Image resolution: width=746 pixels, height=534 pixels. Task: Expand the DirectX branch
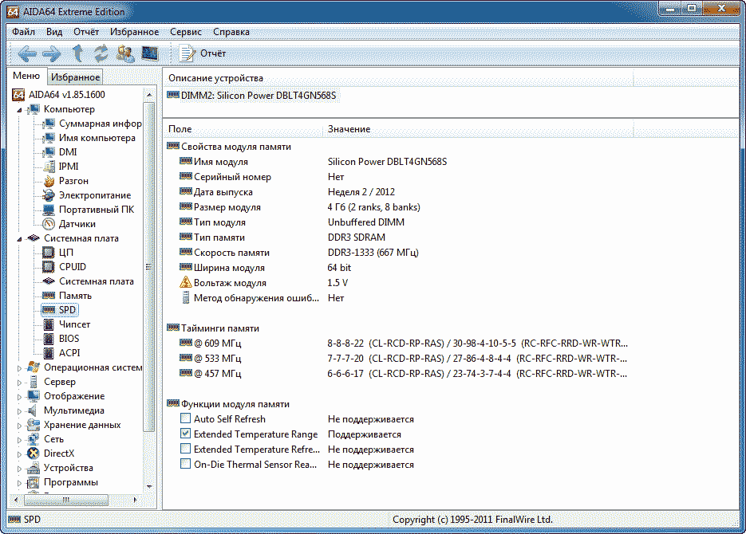(19, 454)
